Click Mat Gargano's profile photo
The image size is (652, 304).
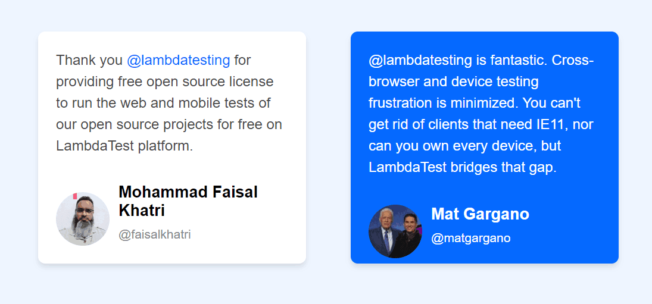pyautogui.click(x=395, y=231)
